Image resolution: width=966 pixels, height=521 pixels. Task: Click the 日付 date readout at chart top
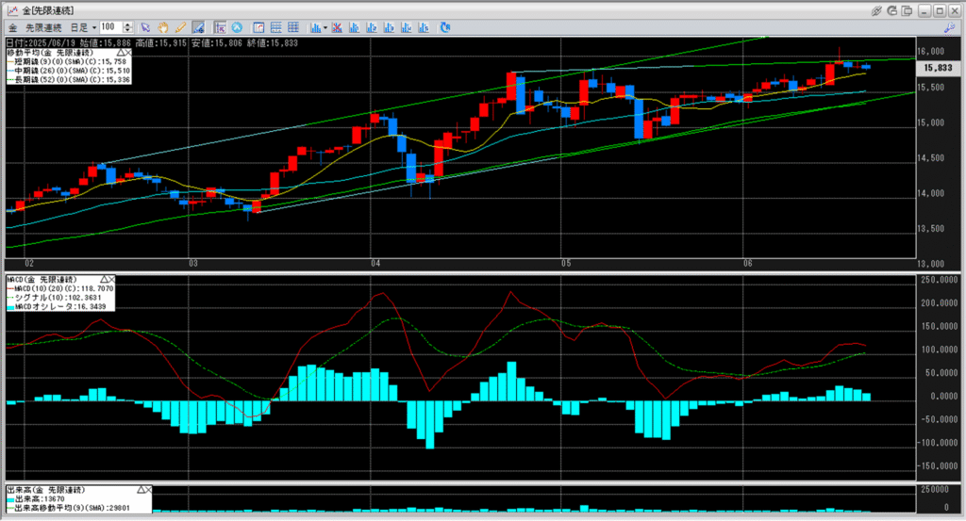click(x=40, y=43)
